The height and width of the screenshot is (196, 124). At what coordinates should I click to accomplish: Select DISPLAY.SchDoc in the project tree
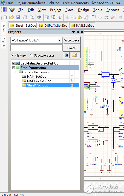point(39,81)
